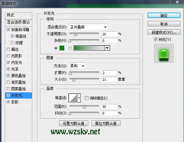Uncheck the 等高线 style checkbox
Image resolution: width=184 pixels, height=142 pixels.
12,36
